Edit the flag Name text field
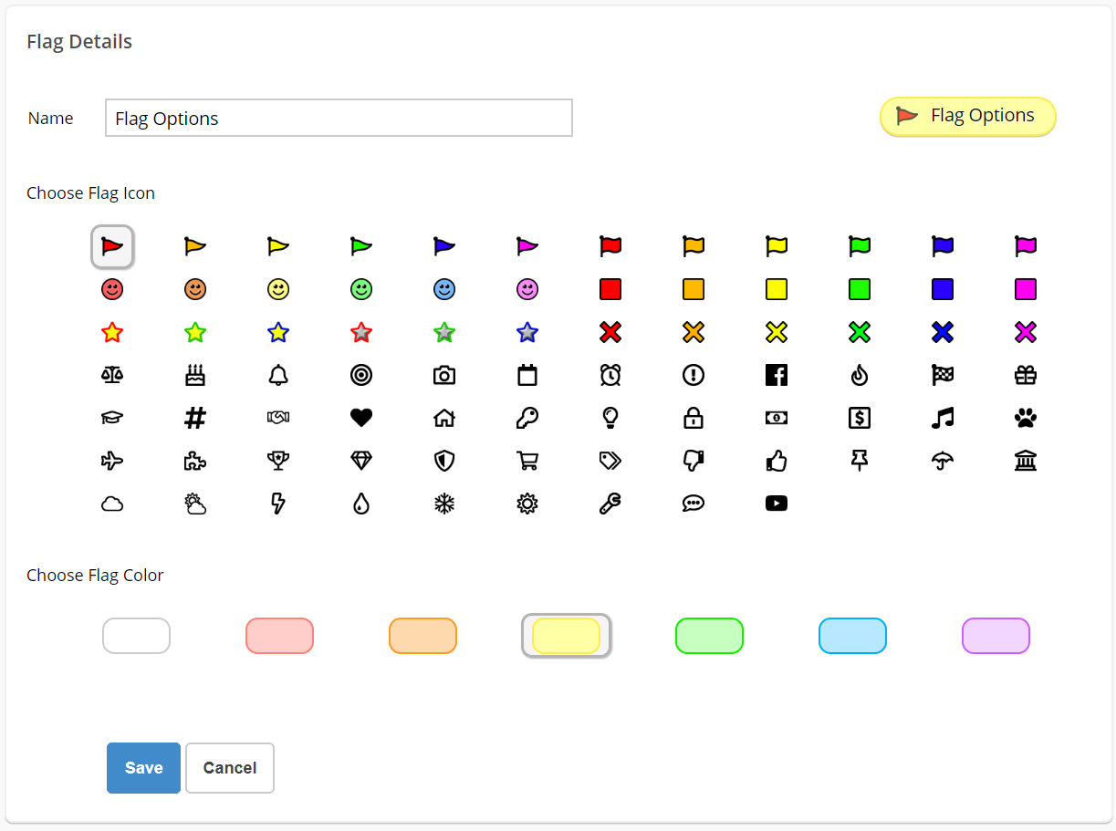 point(339,118)
